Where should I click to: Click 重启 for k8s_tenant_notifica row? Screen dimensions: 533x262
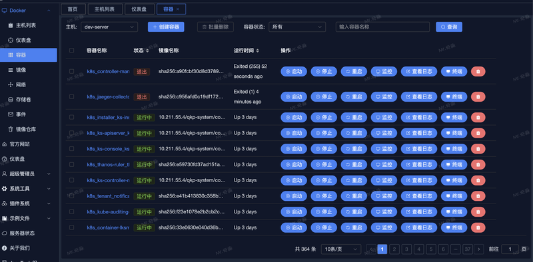pyautogui.click(x=354, y=196)
